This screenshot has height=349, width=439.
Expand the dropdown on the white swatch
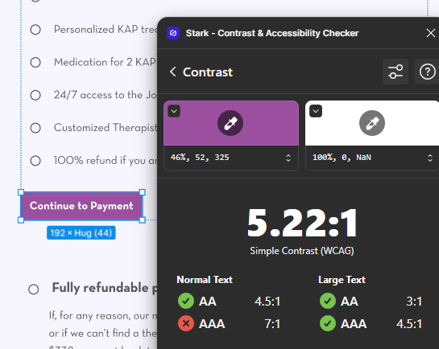click(316, 111)
